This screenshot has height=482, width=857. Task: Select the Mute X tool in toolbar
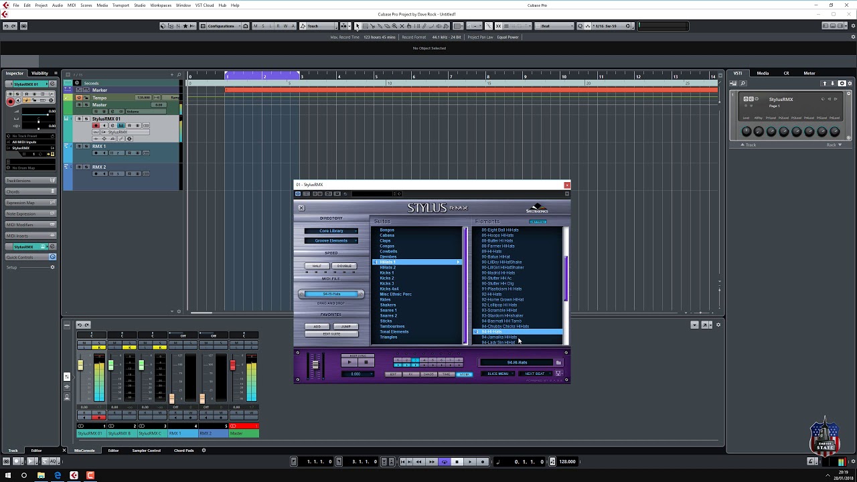pyautogui.click(x=402, y=26)
